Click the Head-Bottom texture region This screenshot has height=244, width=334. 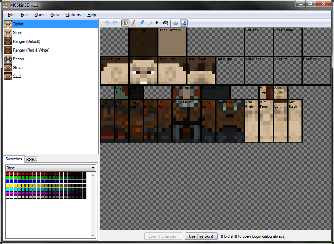pyautogui.click(x=172, y=42)
